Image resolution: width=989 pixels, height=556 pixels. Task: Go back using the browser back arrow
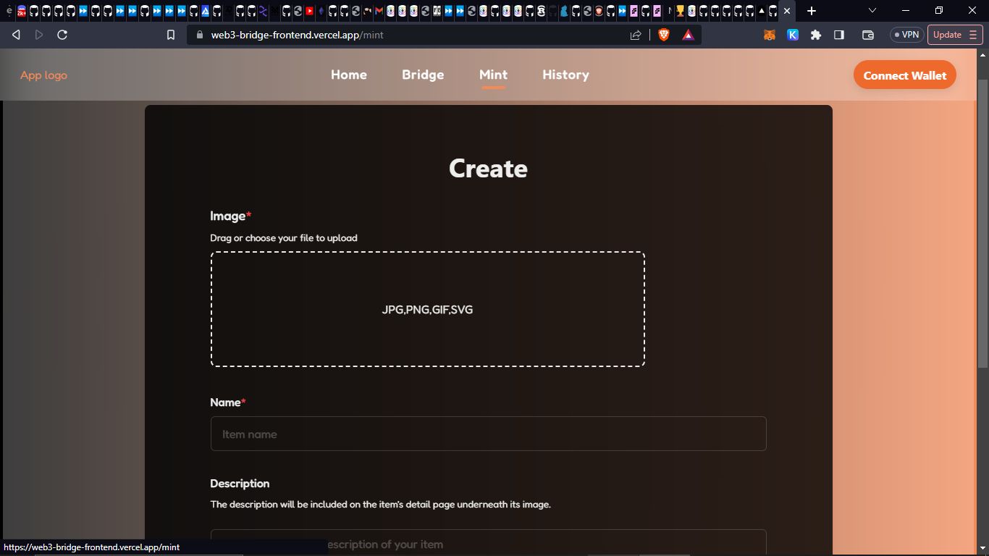(x=16, y=35)
